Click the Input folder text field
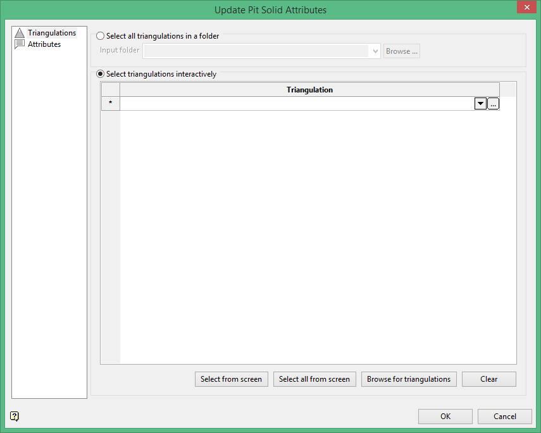541x433 pixels. 256,51
